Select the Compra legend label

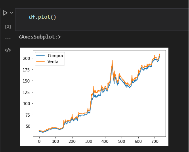click(x=55, y=56)
